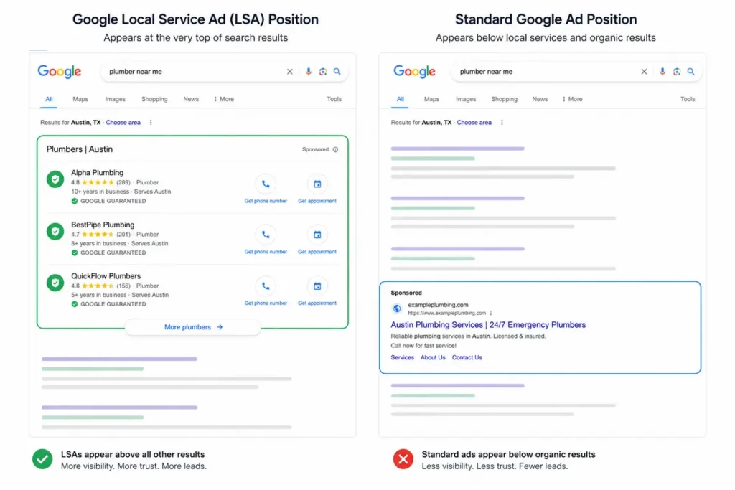This screenshot has height=490, width=735.
Task: Open three-dot menu next to exampleplumbing URL
Action: click(x=491, y=313)
